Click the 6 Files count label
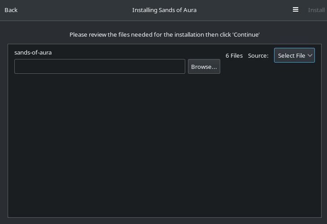The image size is (327, 224). [234, 55]
